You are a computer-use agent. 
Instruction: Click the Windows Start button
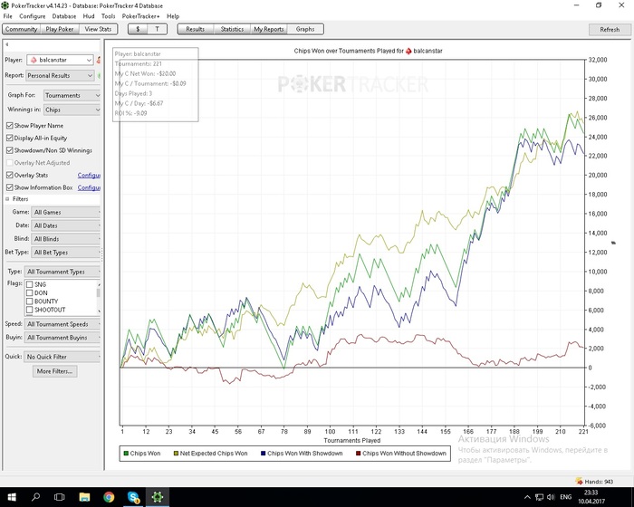(x=11, y=497)
